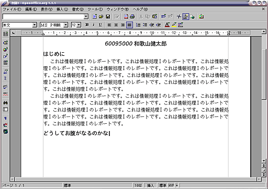Toggle Italic formatting
This screenshot has height=189, width=268.
coord(94,25)
